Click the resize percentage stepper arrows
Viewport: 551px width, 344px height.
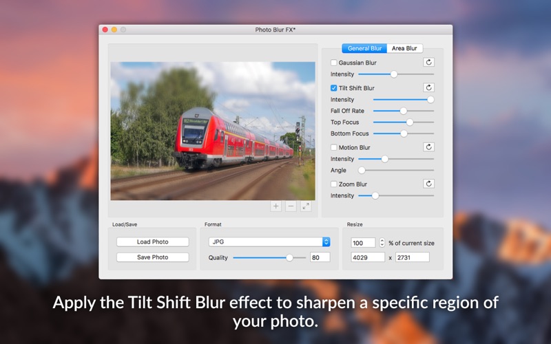382,243
